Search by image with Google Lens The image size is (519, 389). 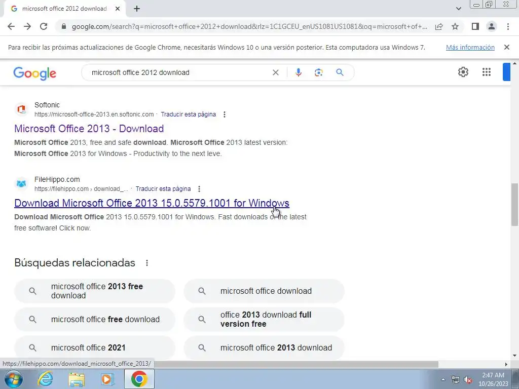click(x=318, y=72)
